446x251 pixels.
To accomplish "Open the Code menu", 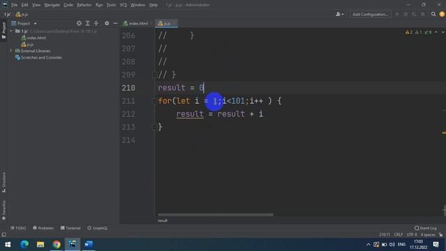I will 68,5.
